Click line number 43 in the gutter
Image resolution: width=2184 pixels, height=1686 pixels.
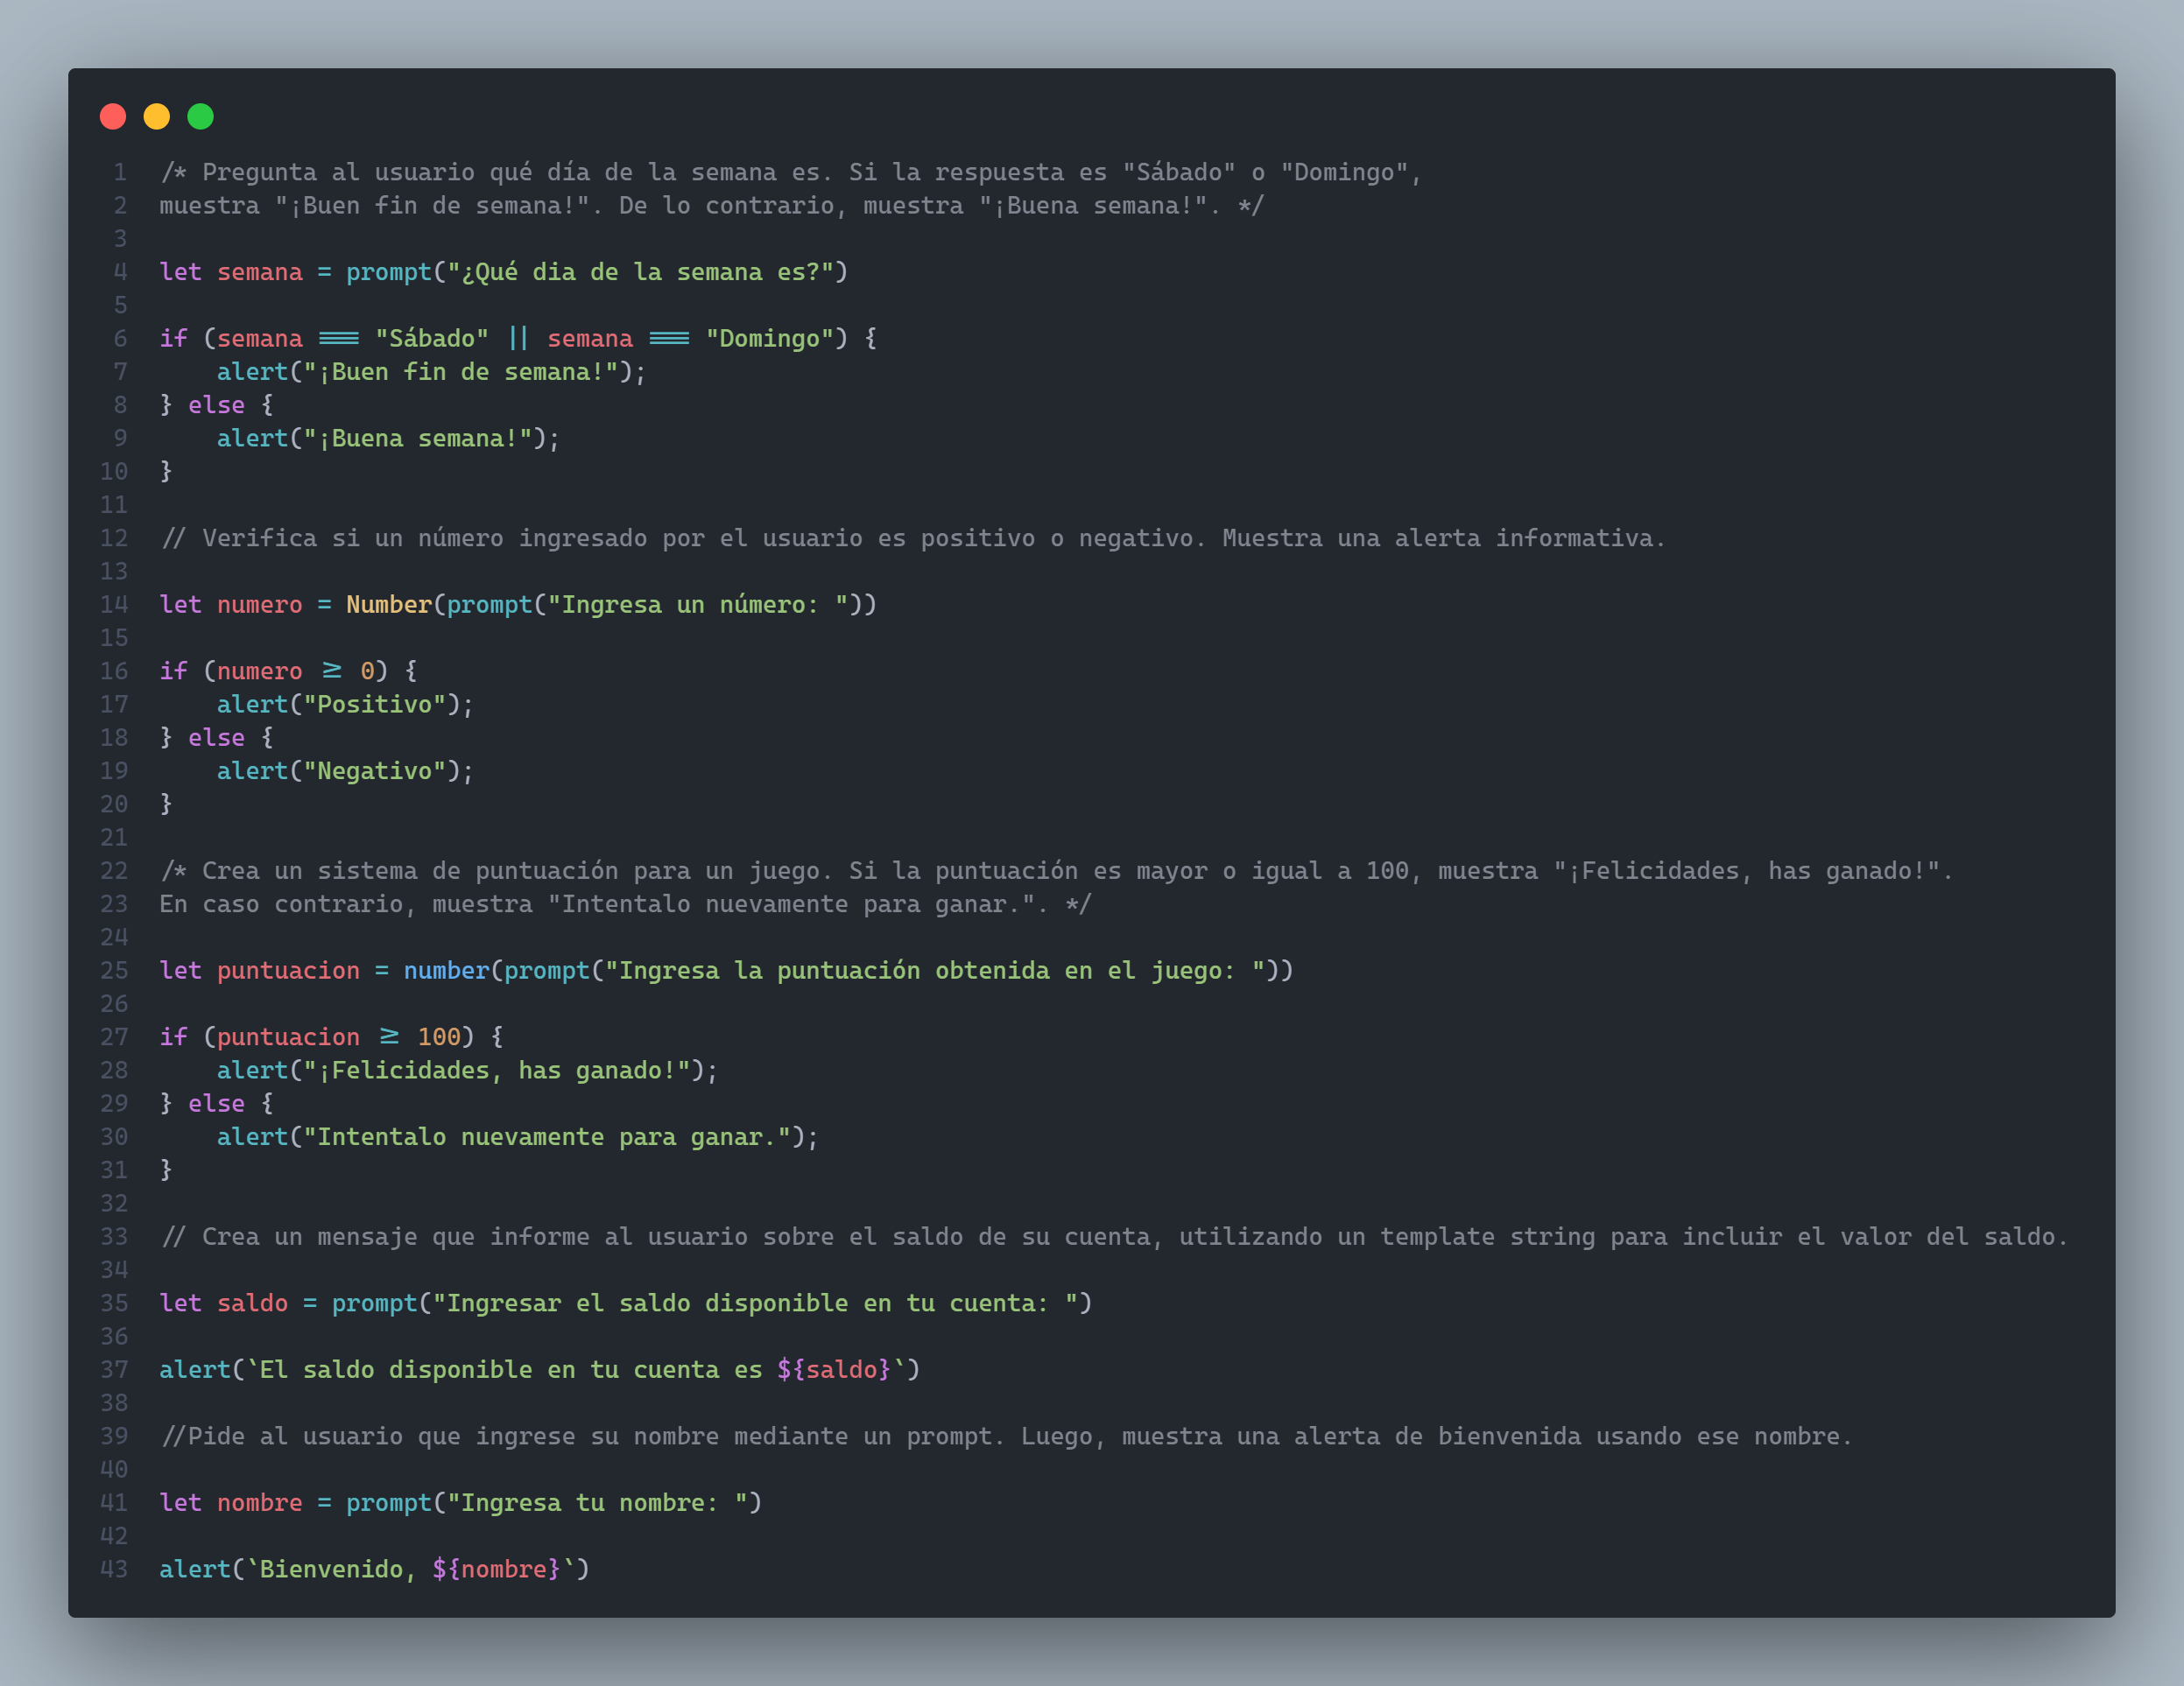(x=114, y=1569)
